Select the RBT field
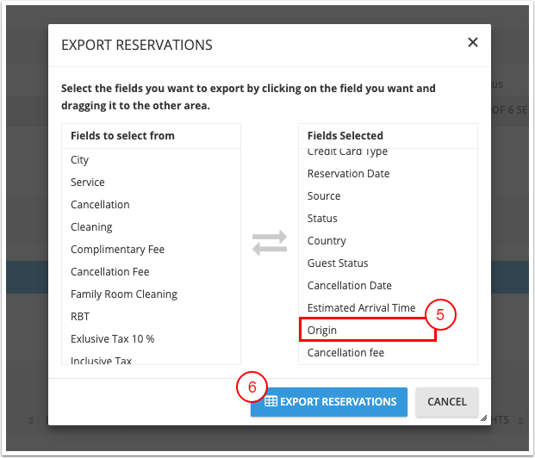 82,317
